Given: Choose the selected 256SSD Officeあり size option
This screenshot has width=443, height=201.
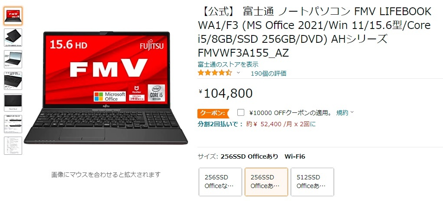Looking at the screenshot, I should point(266,182).
